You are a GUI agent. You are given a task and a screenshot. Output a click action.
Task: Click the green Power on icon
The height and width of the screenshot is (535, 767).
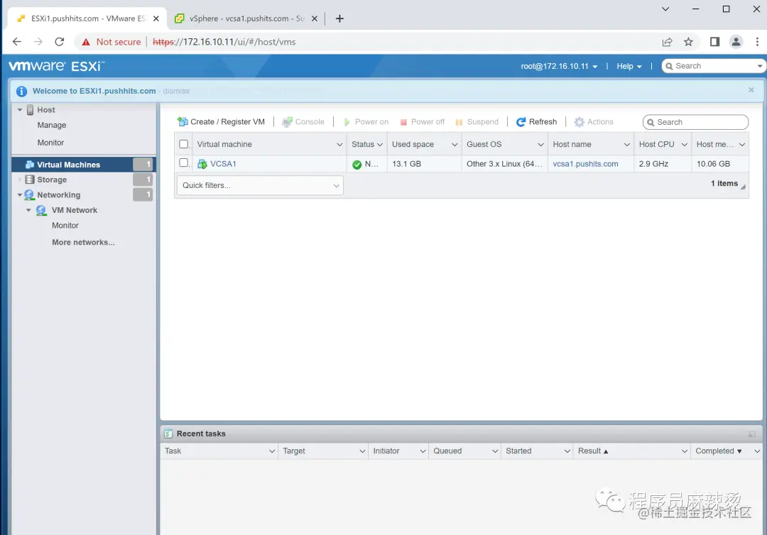pos(347,122)
